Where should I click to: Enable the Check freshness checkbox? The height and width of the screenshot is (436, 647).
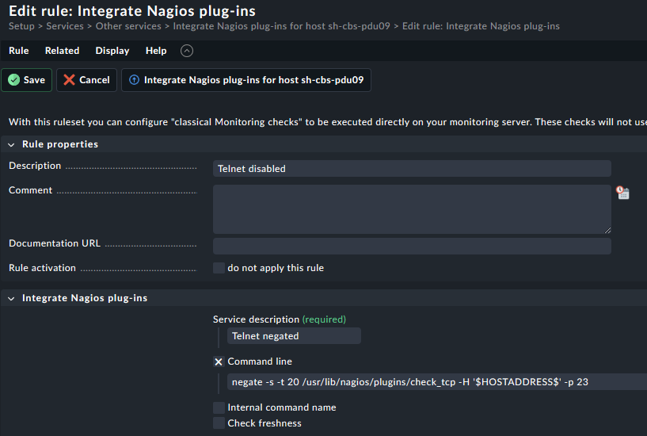click(219, 423)
